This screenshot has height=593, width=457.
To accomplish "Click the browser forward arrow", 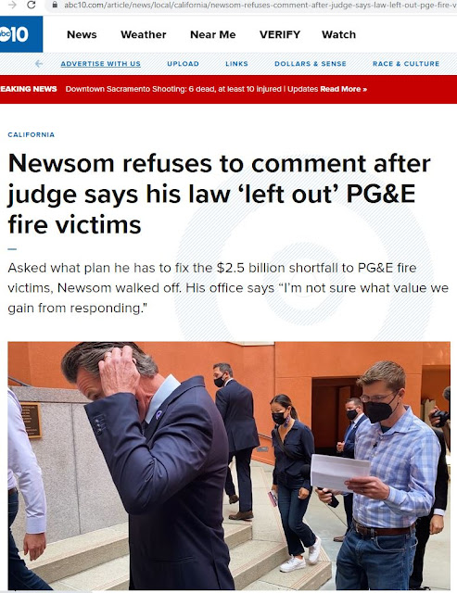I will [12, 5].
